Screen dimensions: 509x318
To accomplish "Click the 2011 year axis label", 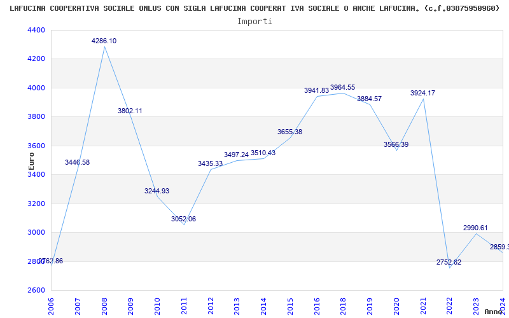I will [x=184, y=307].
